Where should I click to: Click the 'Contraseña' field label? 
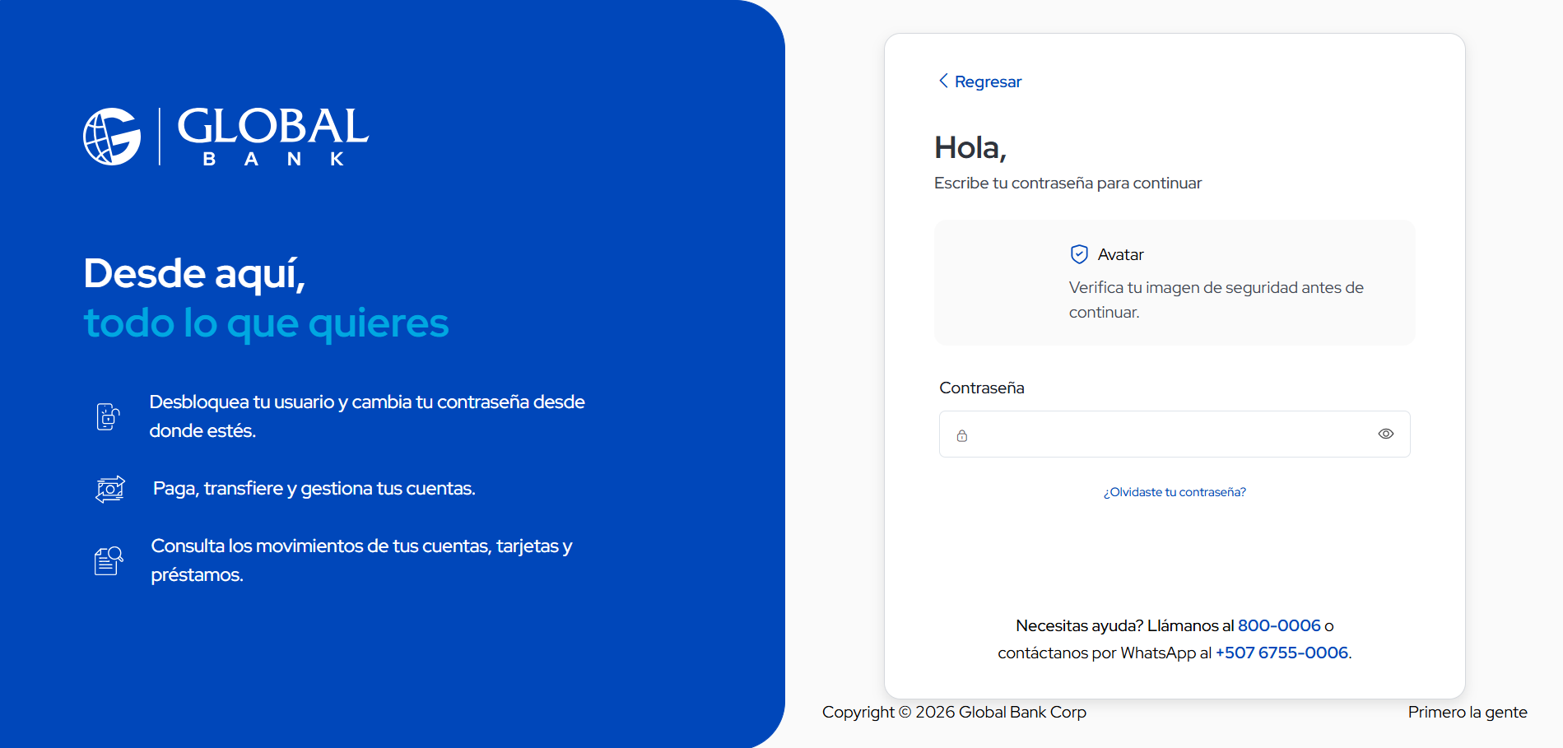(982, 388)
